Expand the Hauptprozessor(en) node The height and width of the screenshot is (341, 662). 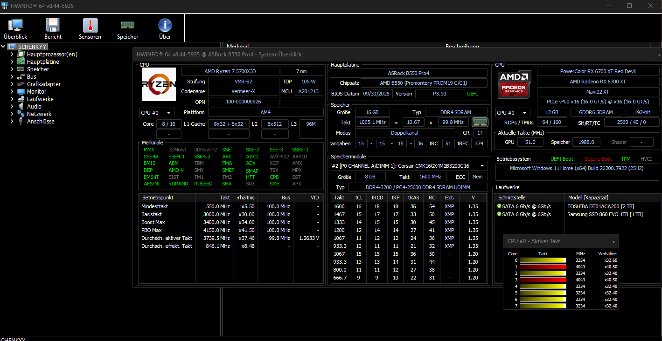[12, 54]
